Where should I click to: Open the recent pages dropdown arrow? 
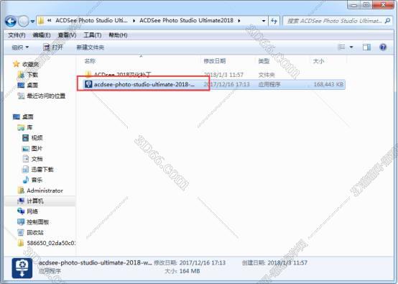pyautogui.click(x=32, y=22)
